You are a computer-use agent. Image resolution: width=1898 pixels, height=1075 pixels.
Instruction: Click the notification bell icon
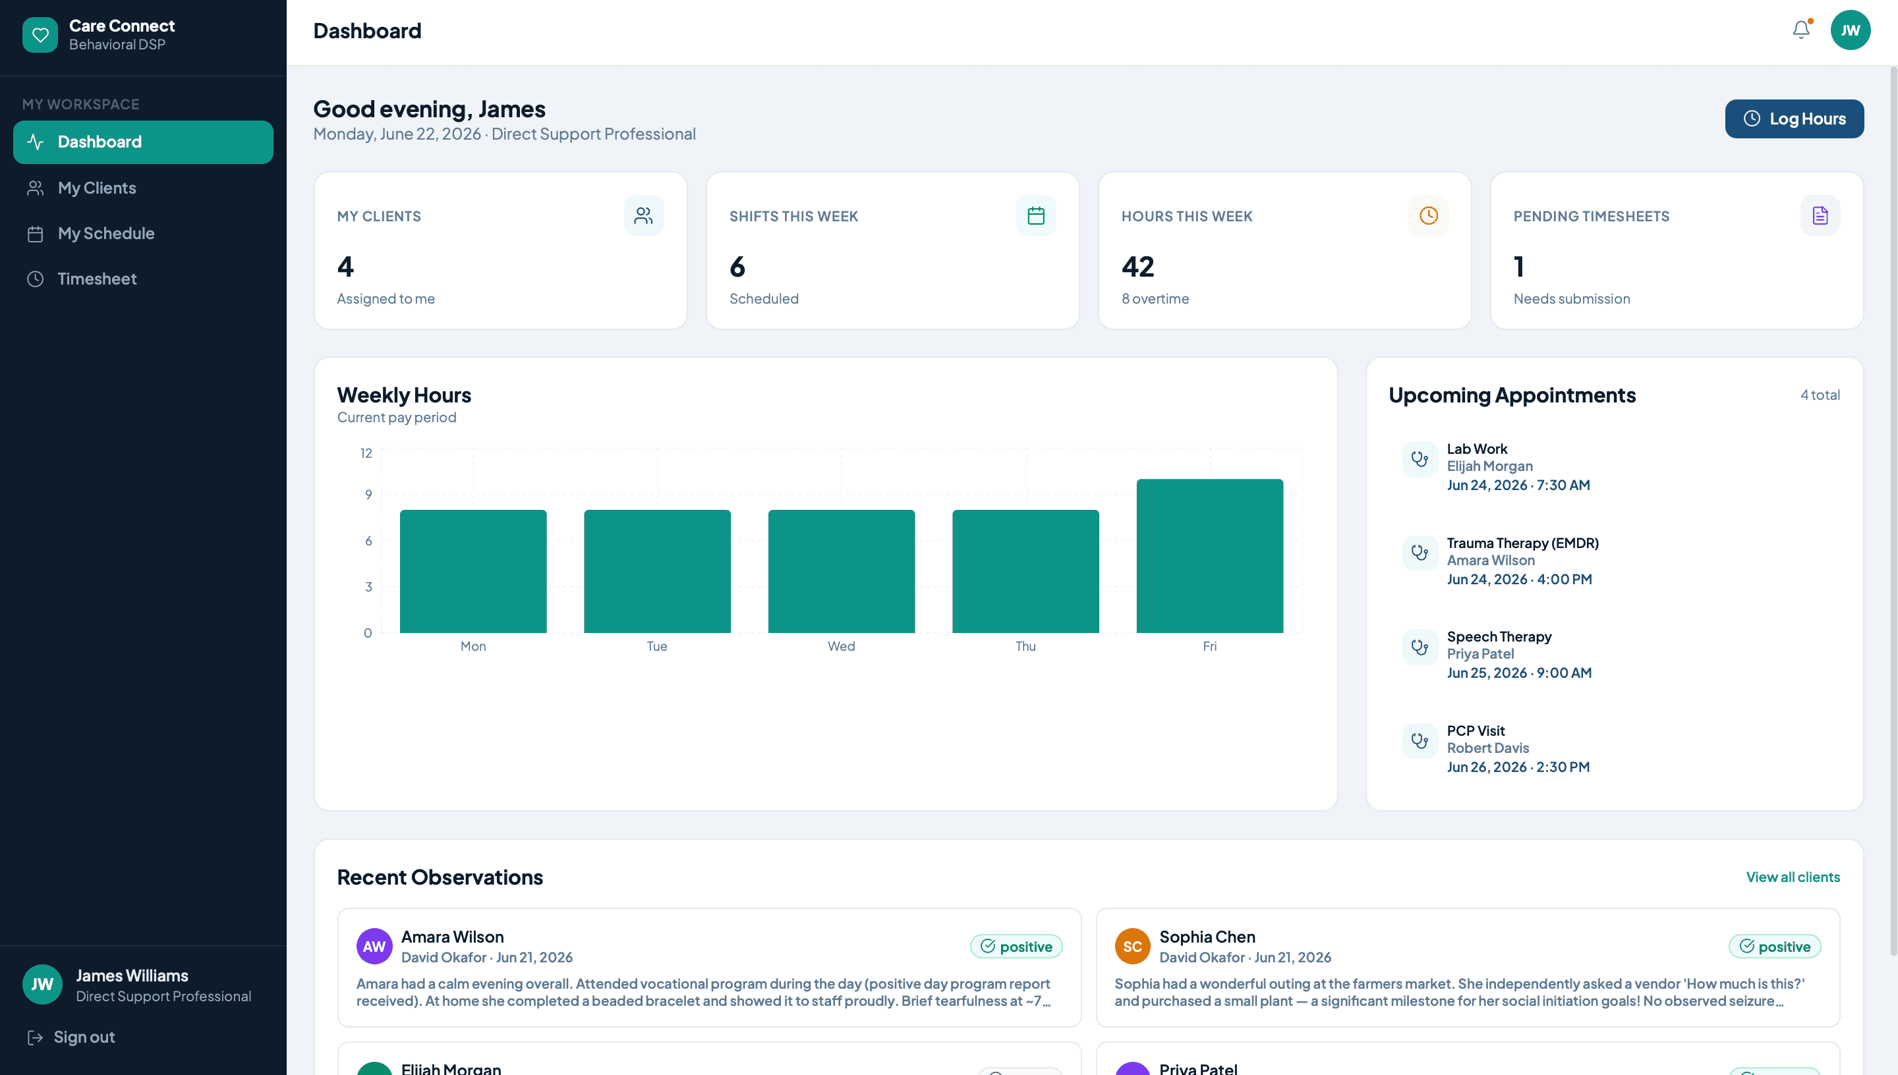pyautogui.click(x=1801, y=30)
